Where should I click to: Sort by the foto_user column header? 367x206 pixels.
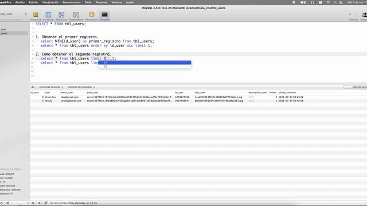coord(200,93)
